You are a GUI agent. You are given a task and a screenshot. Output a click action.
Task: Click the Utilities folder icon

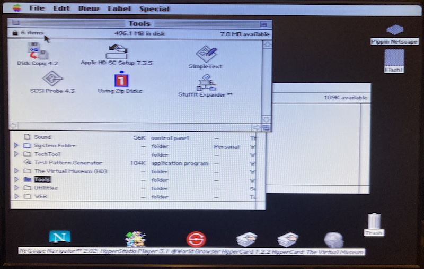pyautogui.click(x=27, y=188)
